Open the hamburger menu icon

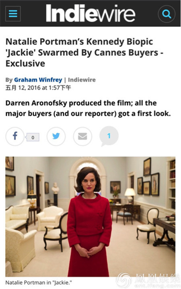(13, 14)
